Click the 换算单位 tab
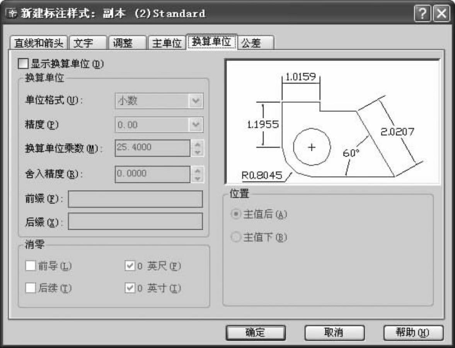This screenshot has height=348, width=455. [x=211, y=42]
